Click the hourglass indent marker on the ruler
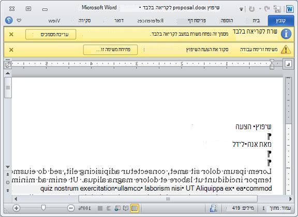Image resolution: width=298 pixels, height=217 pixels. tap(272, 64)
